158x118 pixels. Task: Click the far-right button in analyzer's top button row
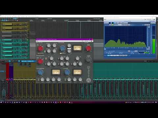153,23
